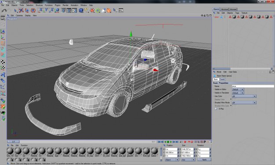Viewport: 275px width, 165px height.
Task: Open Tags menu in Object Manager
Action: [x=237, y=13]
